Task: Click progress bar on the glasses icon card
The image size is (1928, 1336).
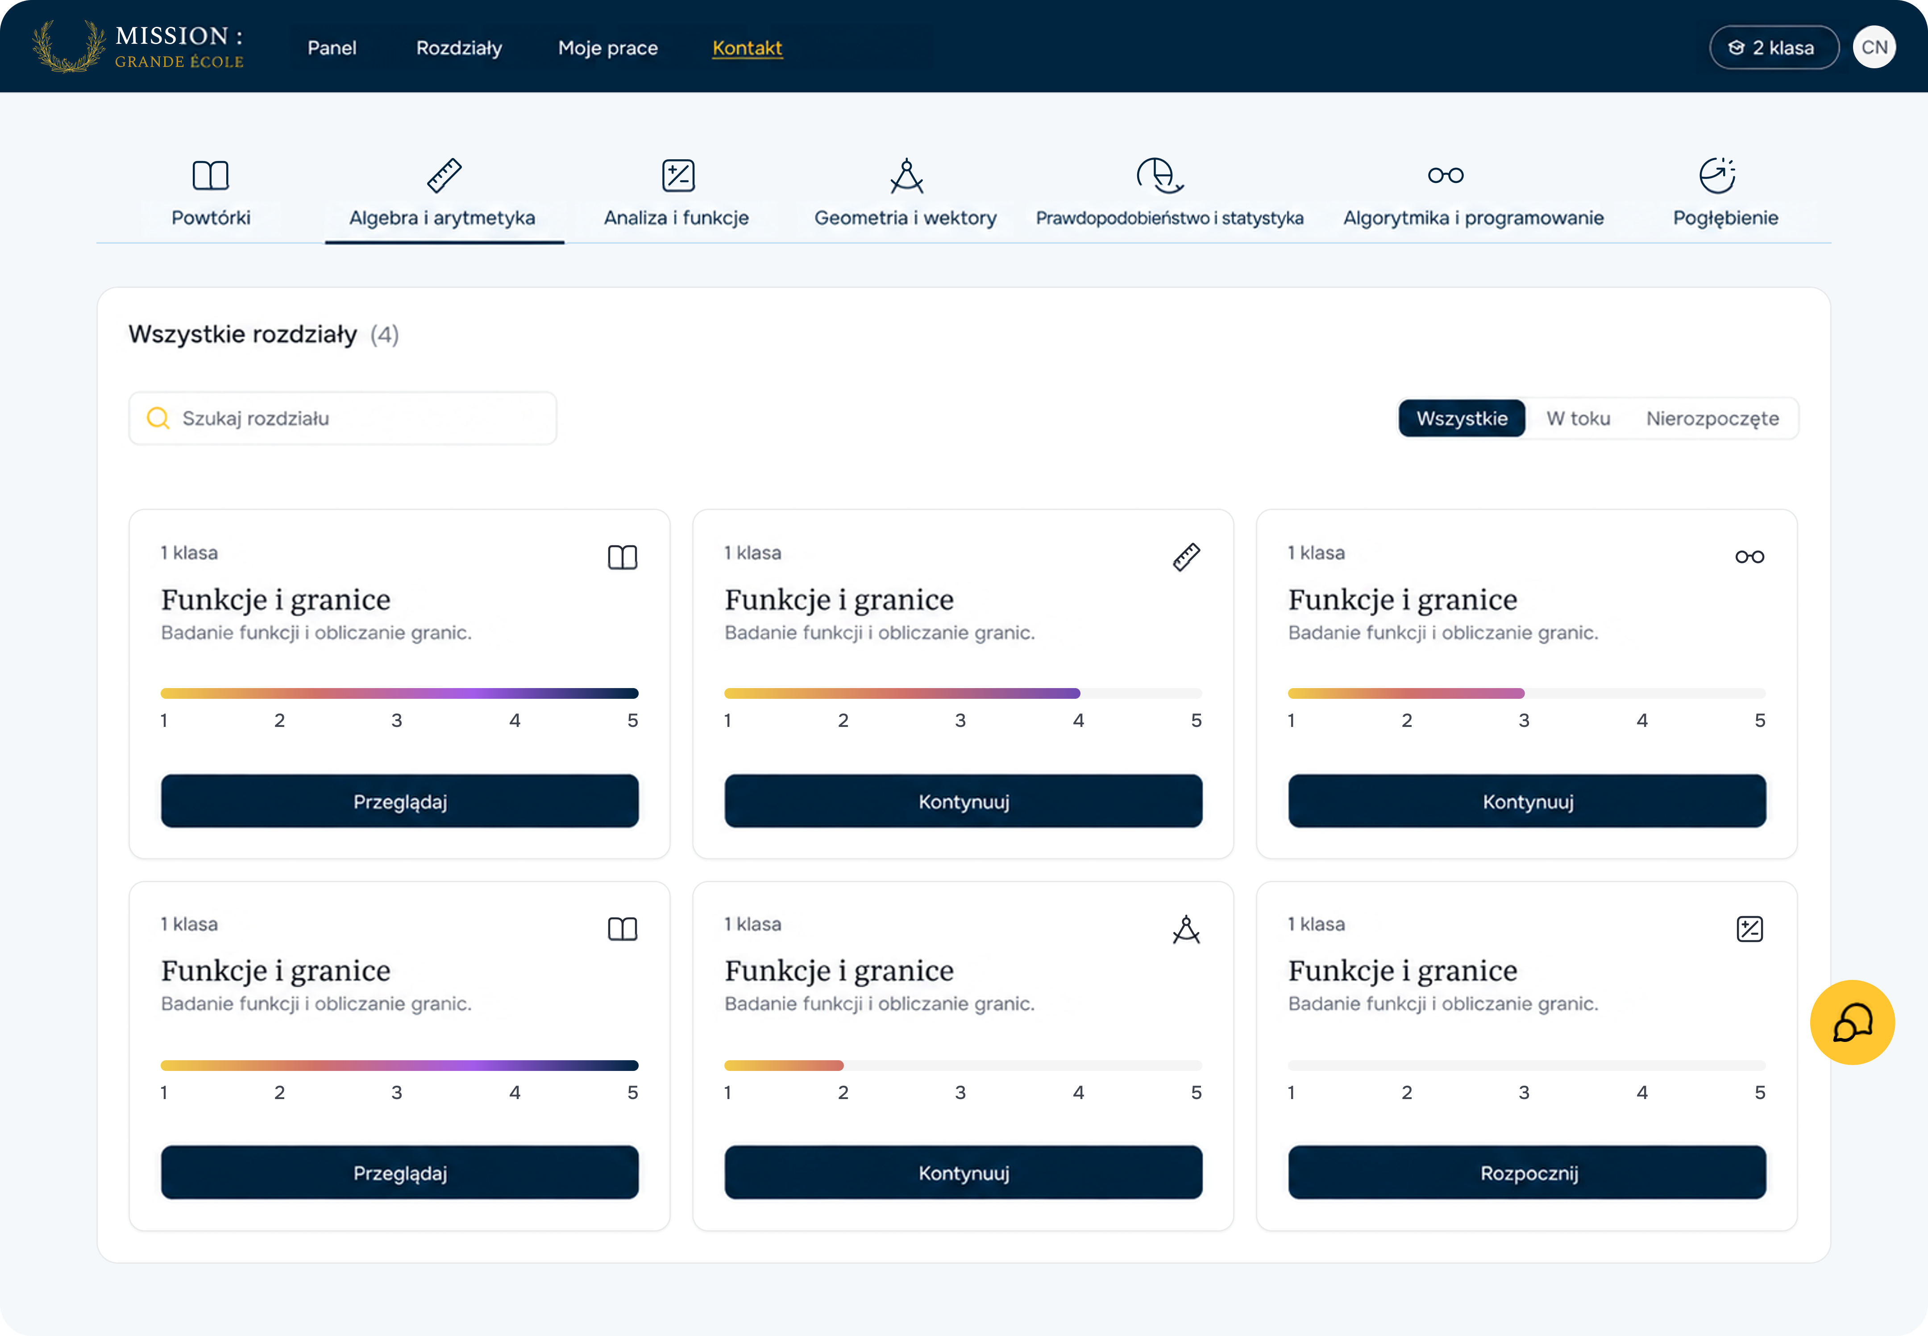Action: coord(1527,693)
